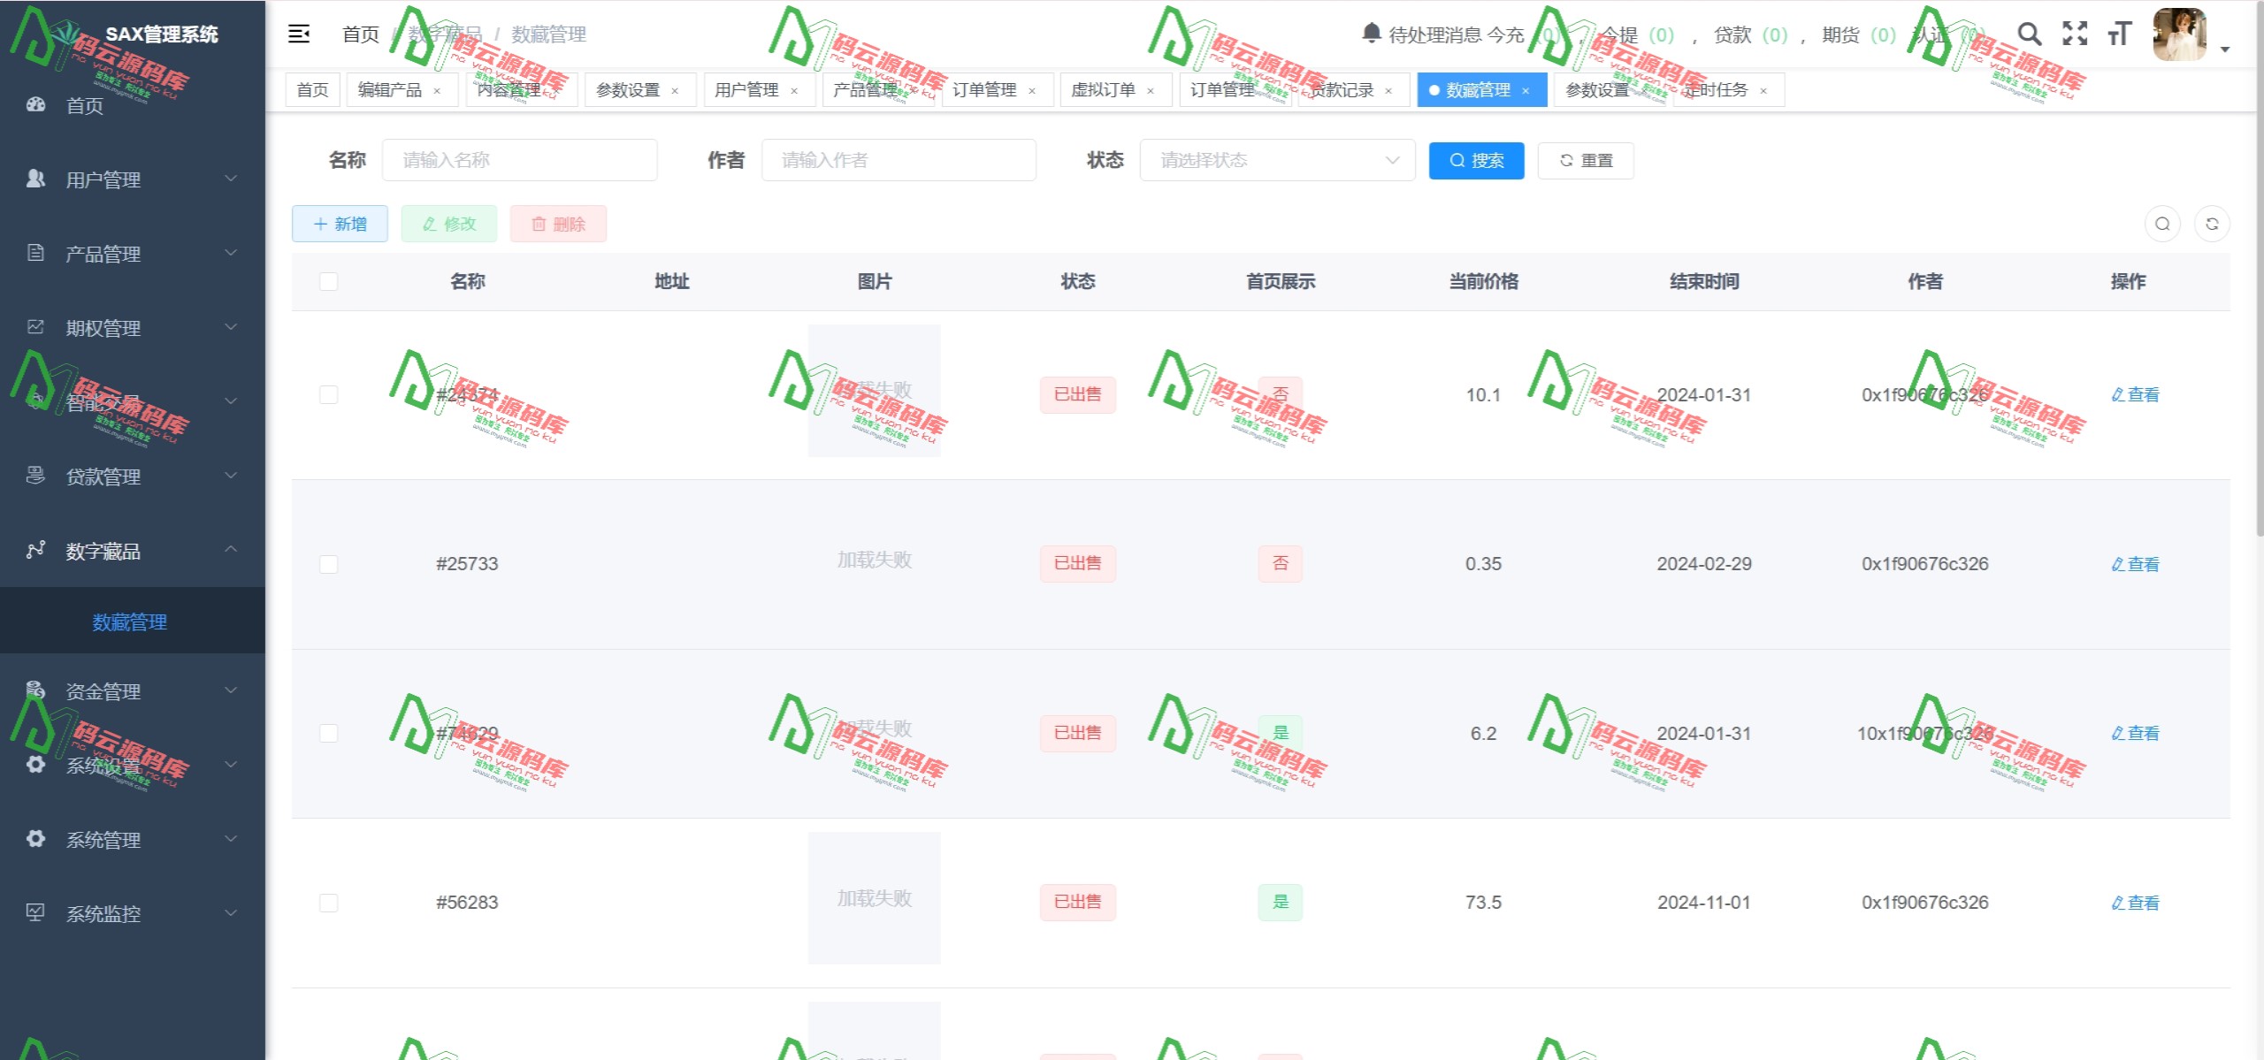2264x1060 pixels.
Task: Click the 重置 reset button
Action: pos(1586,160)
